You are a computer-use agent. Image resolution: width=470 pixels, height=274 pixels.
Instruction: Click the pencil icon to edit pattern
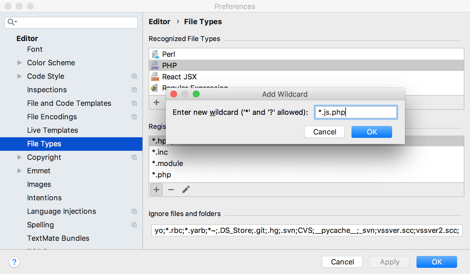click(186, 189)
